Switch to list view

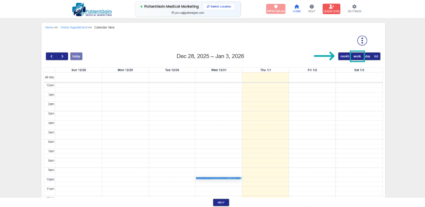(376, 56)
